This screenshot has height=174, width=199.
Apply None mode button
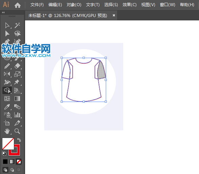coord(19,162)
